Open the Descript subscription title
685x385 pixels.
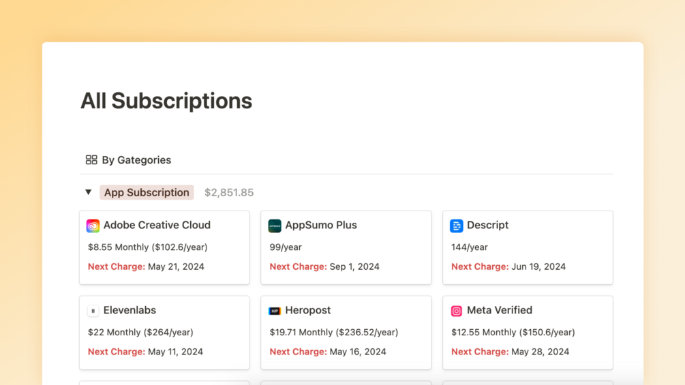[x=487, y=225]
